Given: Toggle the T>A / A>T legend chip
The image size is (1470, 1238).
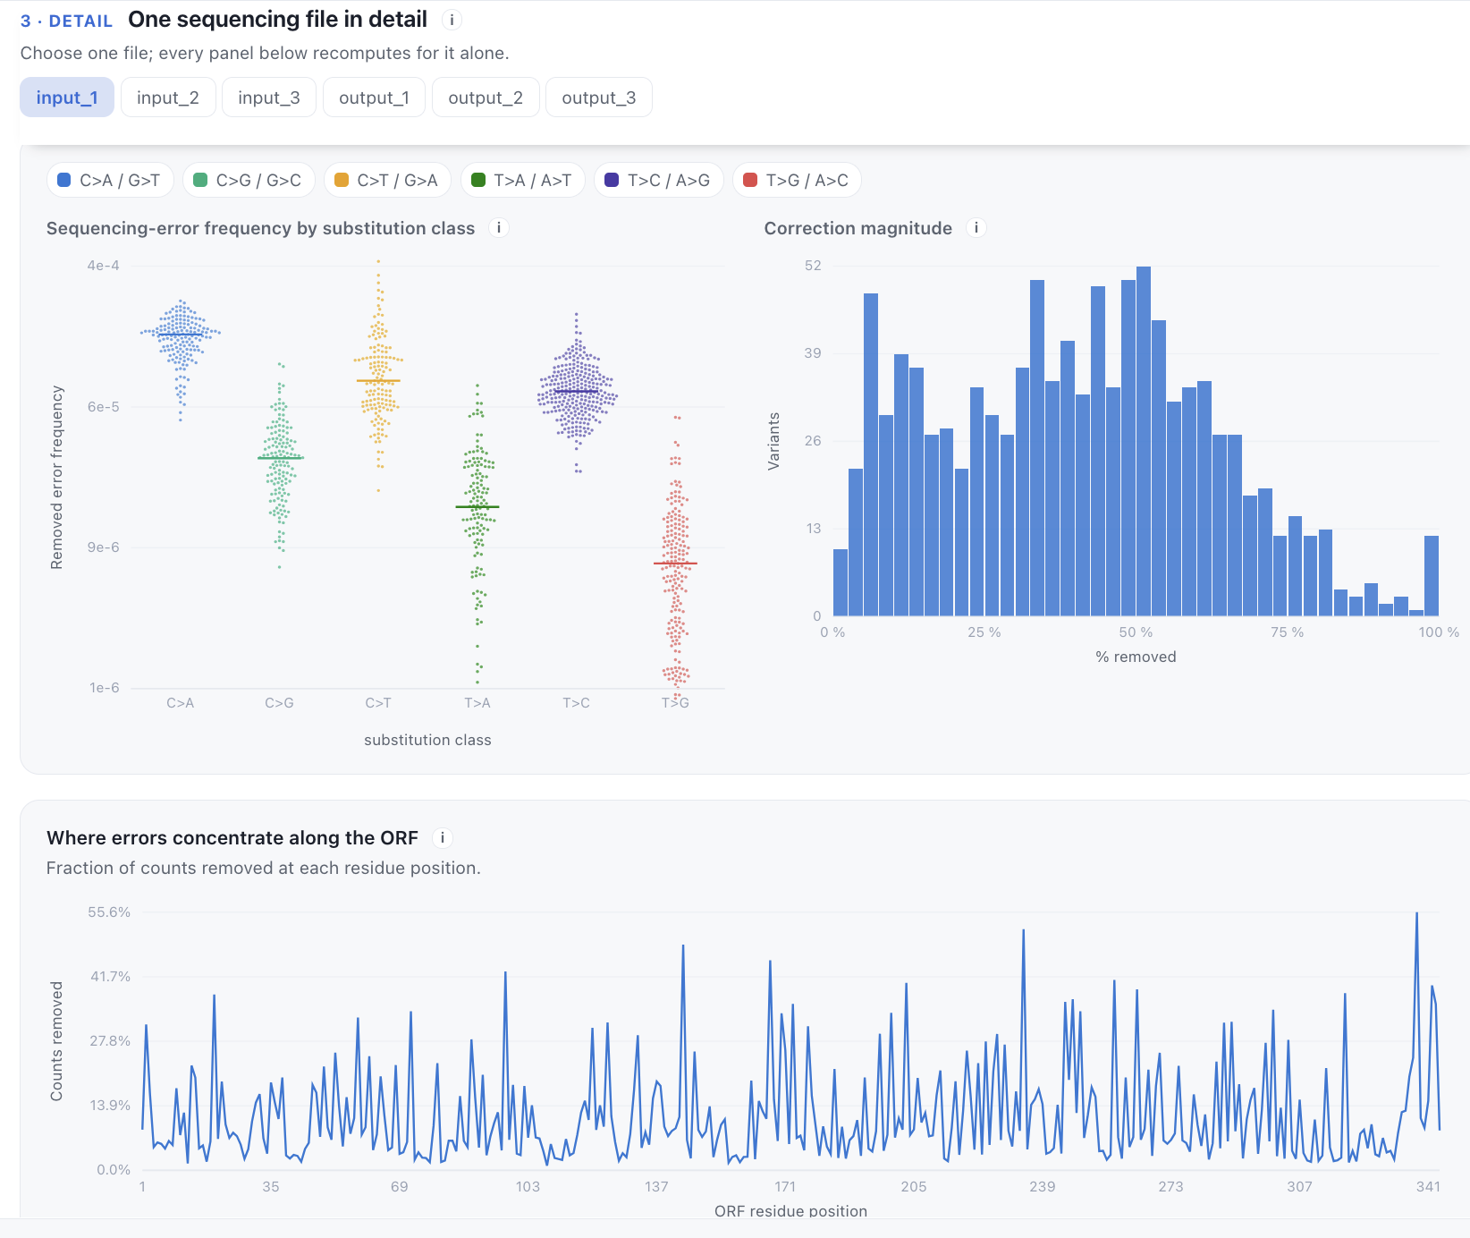Looking at the screenshot, I should click(x=522, y=180).
